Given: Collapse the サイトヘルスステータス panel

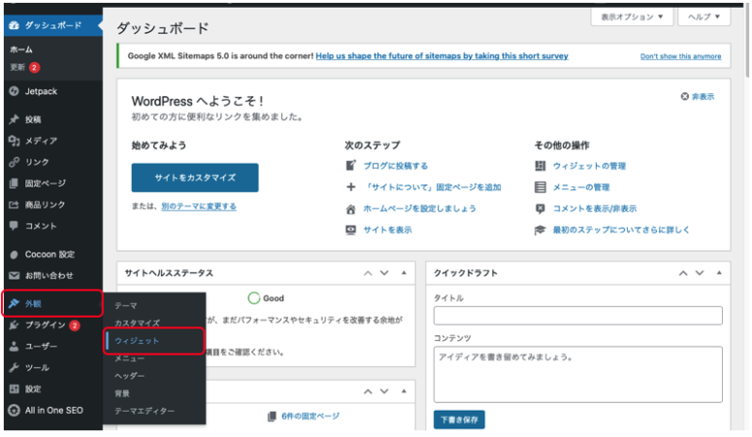Looking at the screenshot, I should coord(404,273).
